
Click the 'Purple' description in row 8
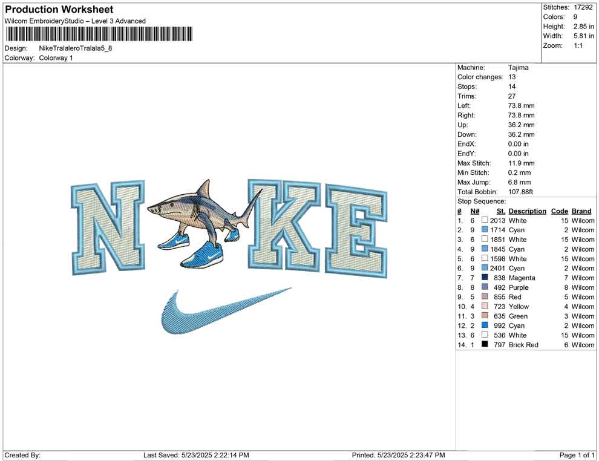click(x=519, y=287)
